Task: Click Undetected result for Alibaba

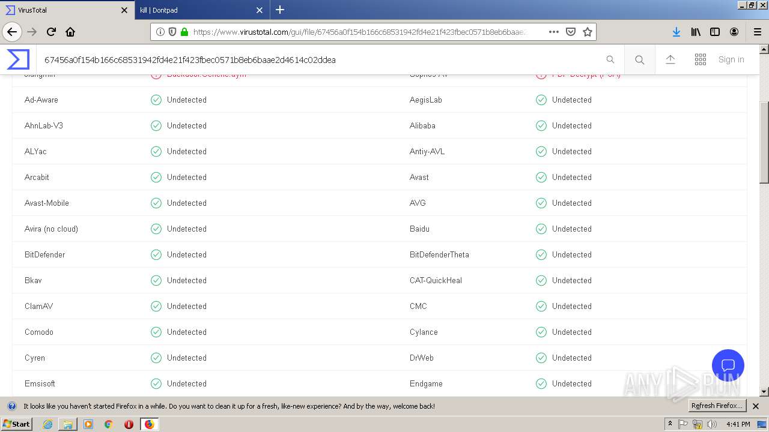Action: tap(572, 125)
